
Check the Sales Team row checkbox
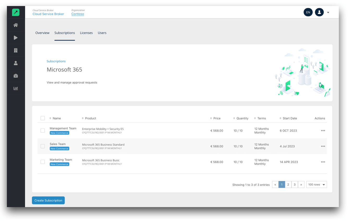click(43, 146)
